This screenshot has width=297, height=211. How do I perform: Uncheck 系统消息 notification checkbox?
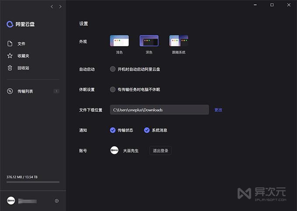(147, 130)
